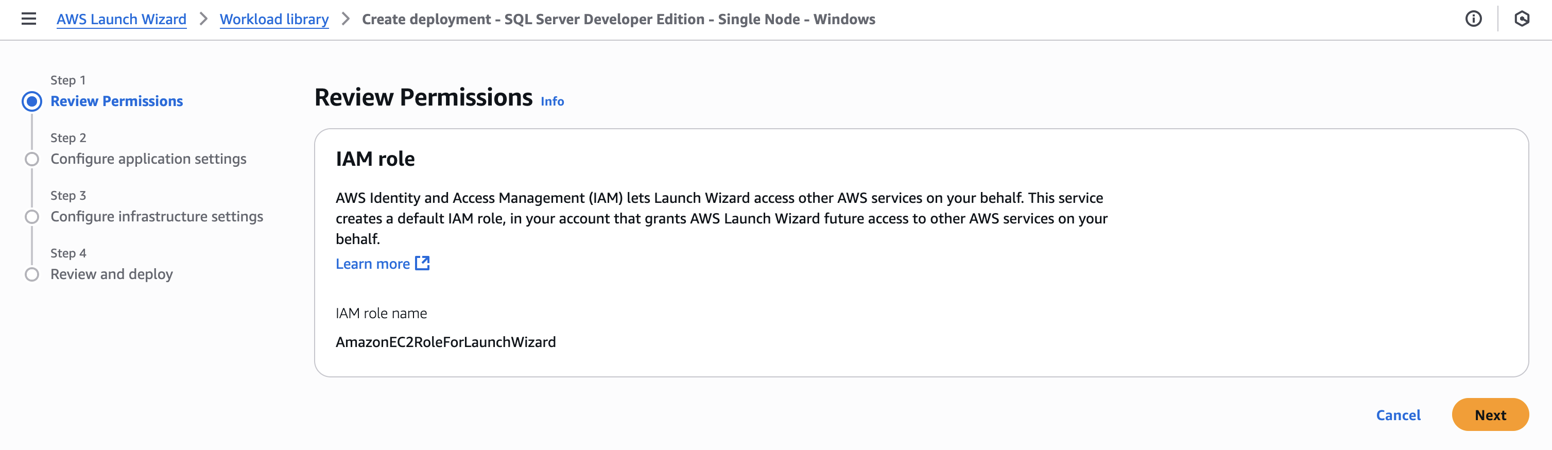Go to Configure application settings step
The image size is (1552, 450).
[148, 159]
